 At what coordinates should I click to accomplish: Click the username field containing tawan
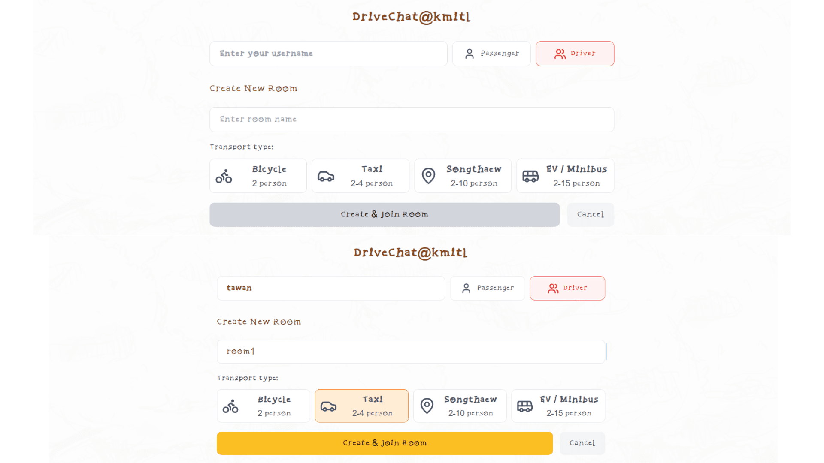pyautogui.click(x=330, y=288)
